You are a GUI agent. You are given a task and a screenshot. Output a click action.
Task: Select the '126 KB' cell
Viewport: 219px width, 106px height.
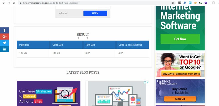[x=67, y=53]
